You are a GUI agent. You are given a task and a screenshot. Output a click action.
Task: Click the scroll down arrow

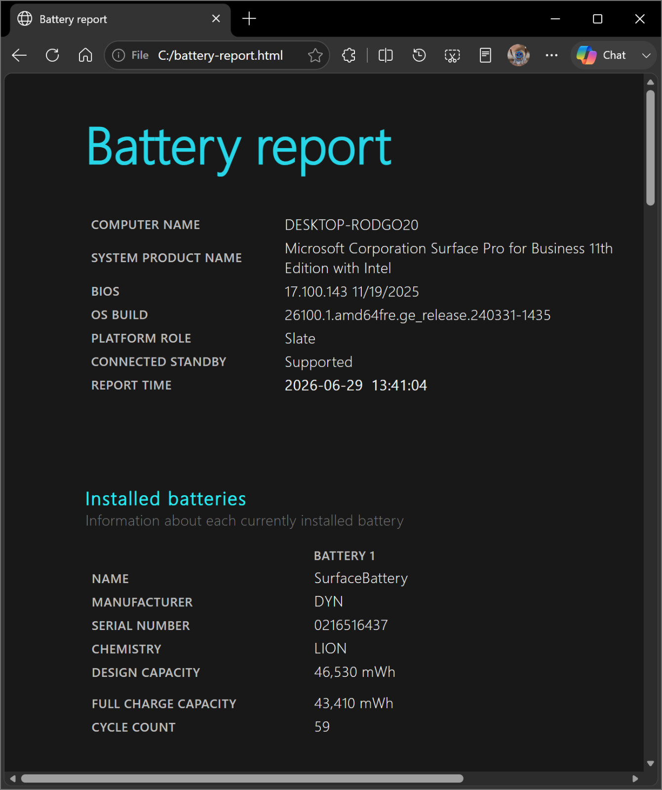click(650, 763)
